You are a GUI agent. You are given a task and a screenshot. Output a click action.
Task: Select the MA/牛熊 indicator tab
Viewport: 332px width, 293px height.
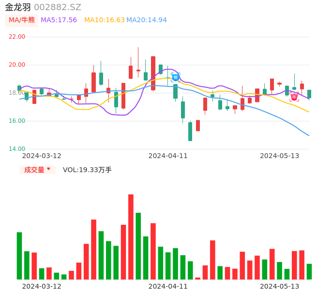[22, 20]
